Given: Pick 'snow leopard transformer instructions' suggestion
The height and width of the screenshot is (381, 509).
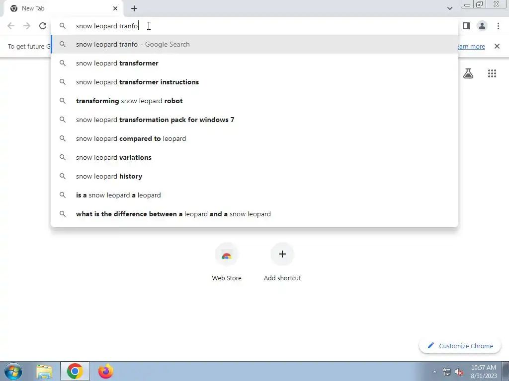Looking at the screenshot, I should point(254,82).
